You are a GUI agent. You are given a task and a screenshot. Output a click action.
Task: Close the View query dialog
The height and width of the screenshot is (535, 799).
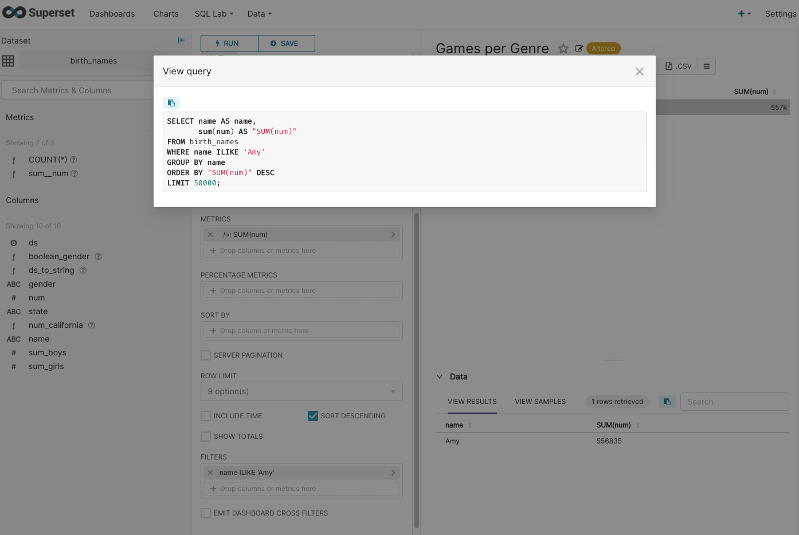click(640, 72)
